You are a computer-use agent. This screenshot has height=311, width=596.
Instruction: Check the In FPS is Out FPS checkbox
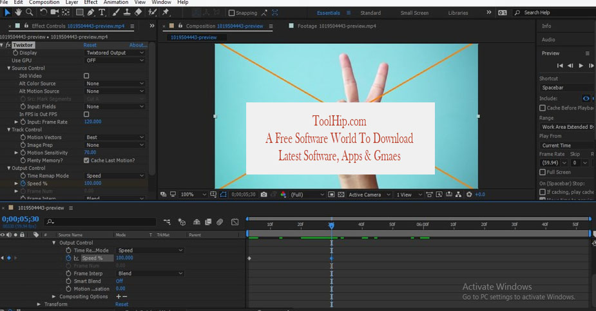pyautogui.click(x=86, y=115)
